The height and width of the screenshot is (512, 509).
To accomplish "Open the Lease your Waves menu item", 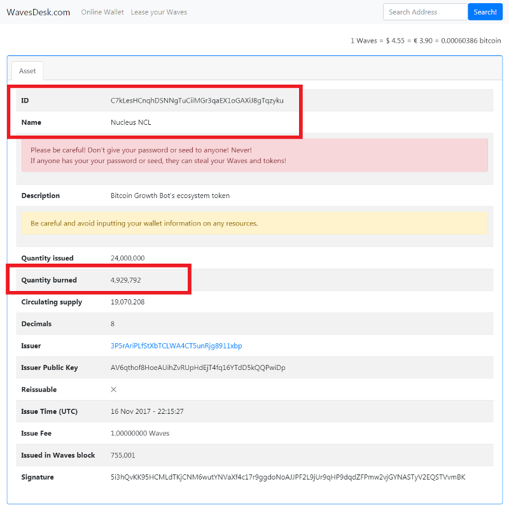I will [x=159, y=12].
